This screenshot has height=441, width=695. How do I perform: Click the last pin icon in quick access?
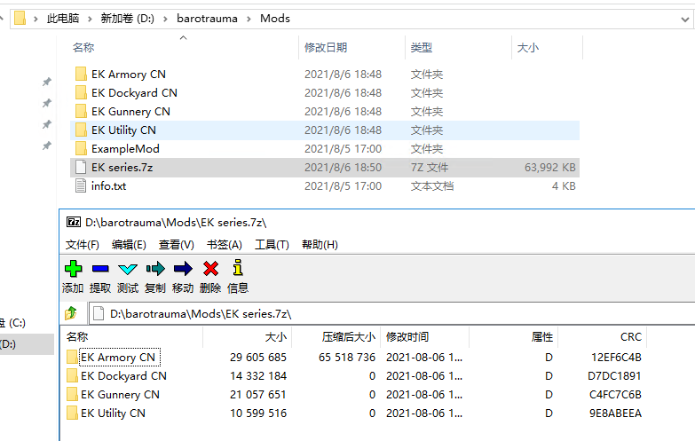pos(46,146)
